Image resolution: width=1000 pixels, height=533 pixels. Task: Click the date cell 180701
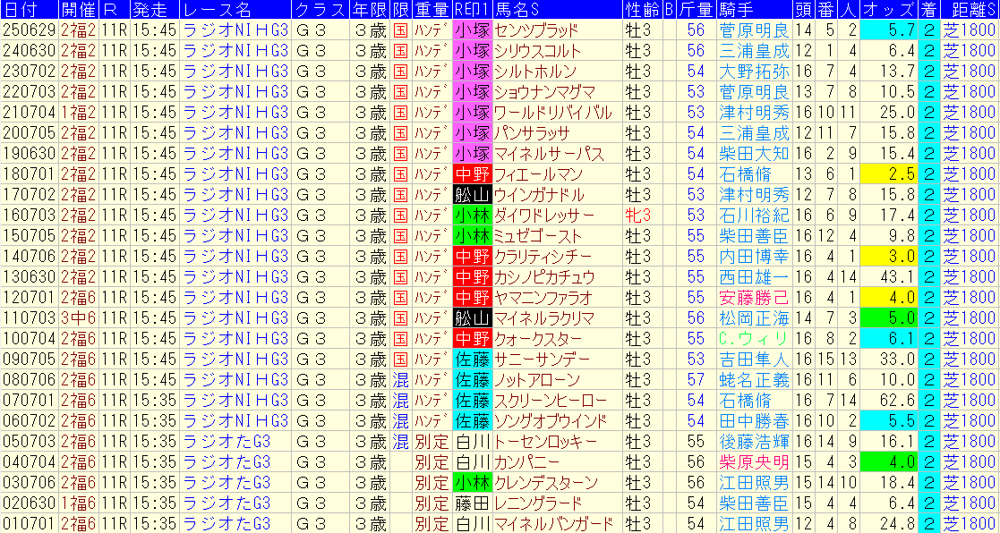[28, 173]
